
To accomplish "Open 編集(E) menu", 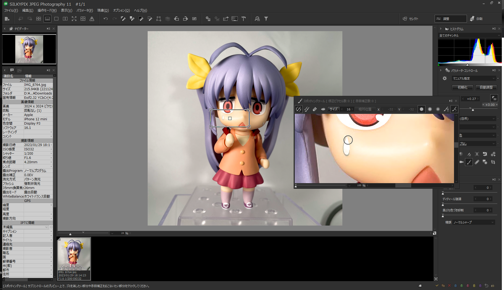I will tap(28, 10).
